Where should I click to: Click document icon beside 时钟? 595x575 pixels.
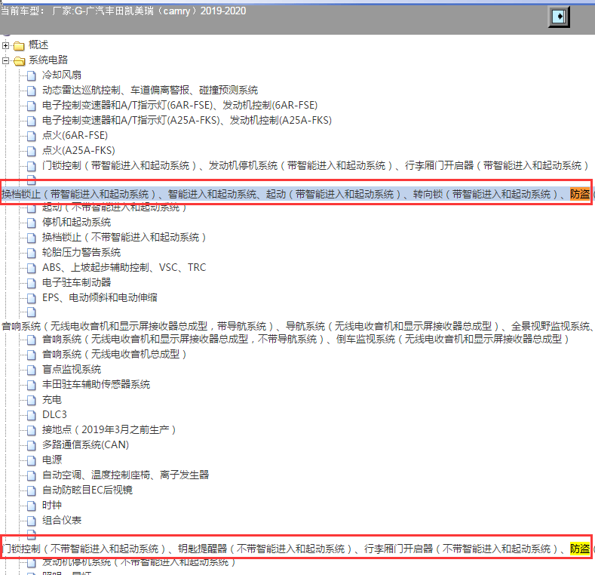tap(32, 506)
